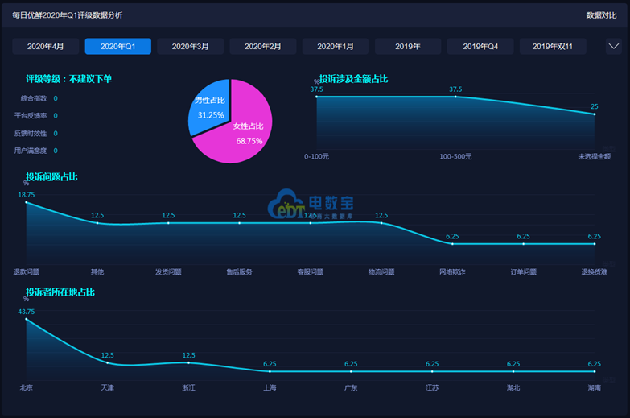
Task: Click the 订单问题 data point
Action: point(524,244)
